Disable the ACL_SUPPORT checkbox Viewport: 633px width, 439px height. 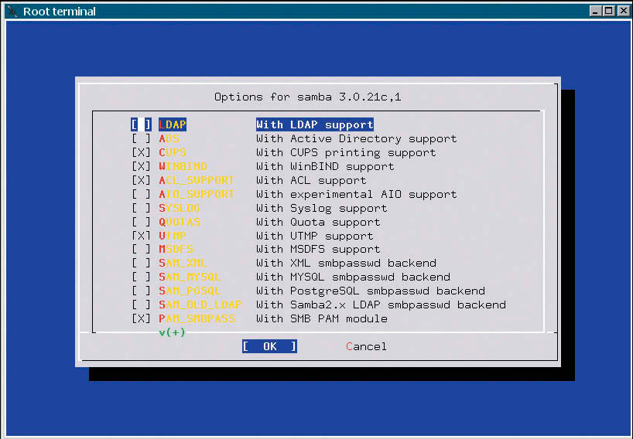pyautogui.click(x=141, y=180)
